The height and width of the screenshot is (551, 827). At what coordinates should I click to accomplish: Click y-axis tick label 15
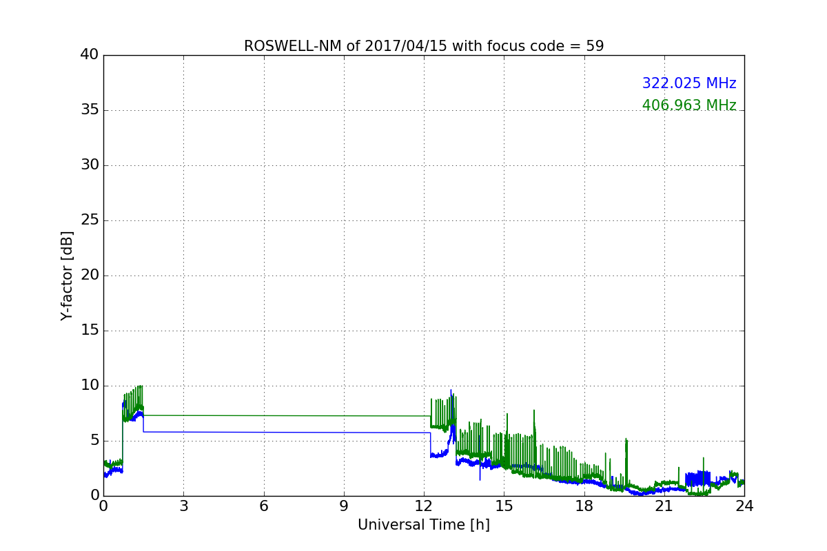(90, 331)
